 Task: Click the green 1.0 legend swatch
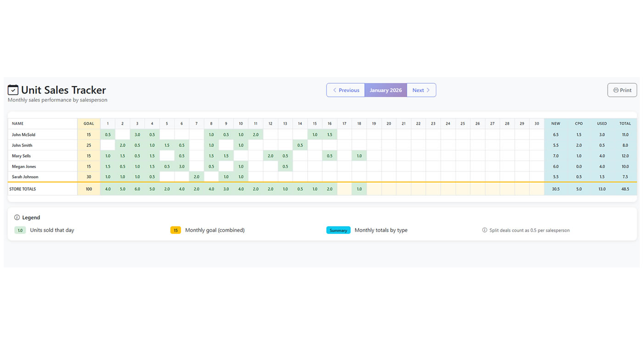[20, 230]
